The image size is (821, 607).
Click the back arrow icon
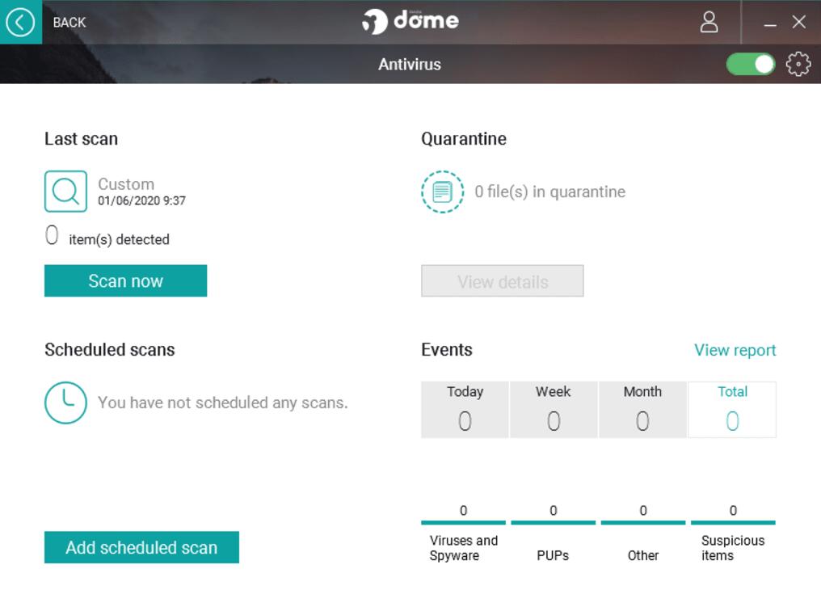[20, 22]
